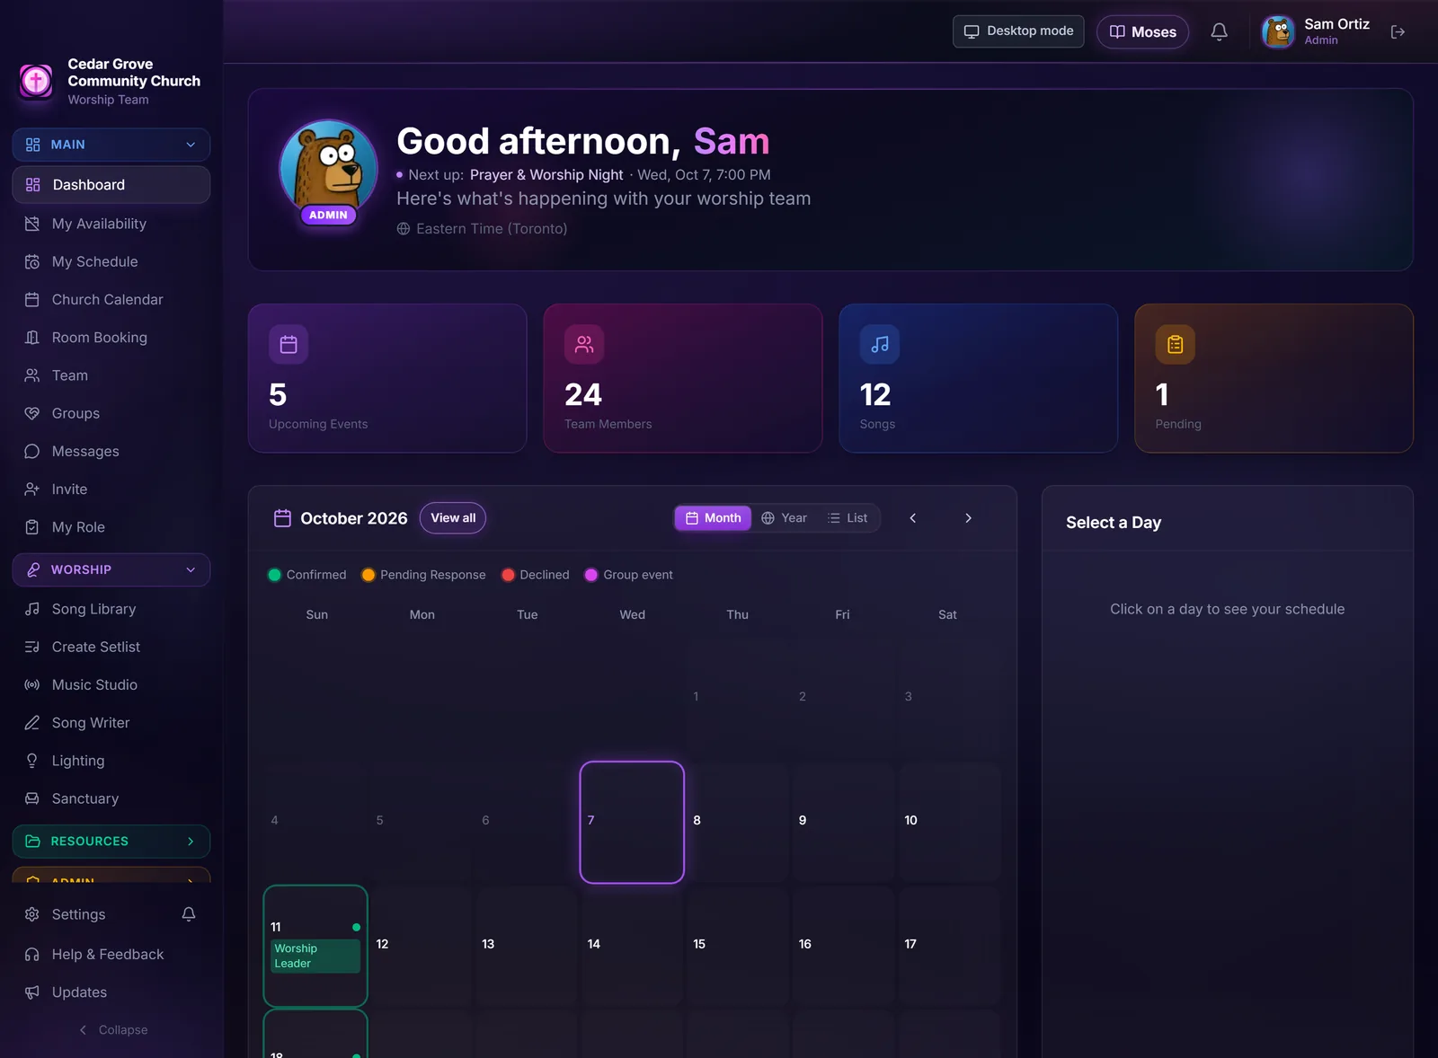
Task: Click the Songs music note icon
Action: click(880, 344)
